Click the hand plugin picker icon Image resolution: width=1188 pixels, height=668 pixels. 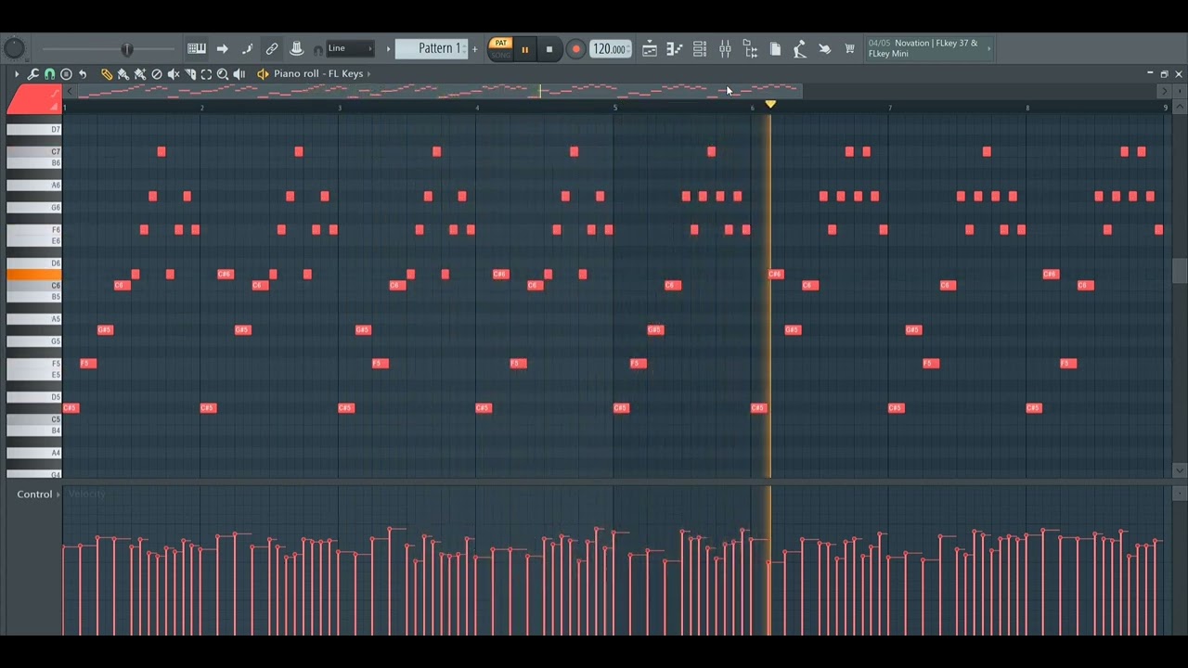click(825, 49)
